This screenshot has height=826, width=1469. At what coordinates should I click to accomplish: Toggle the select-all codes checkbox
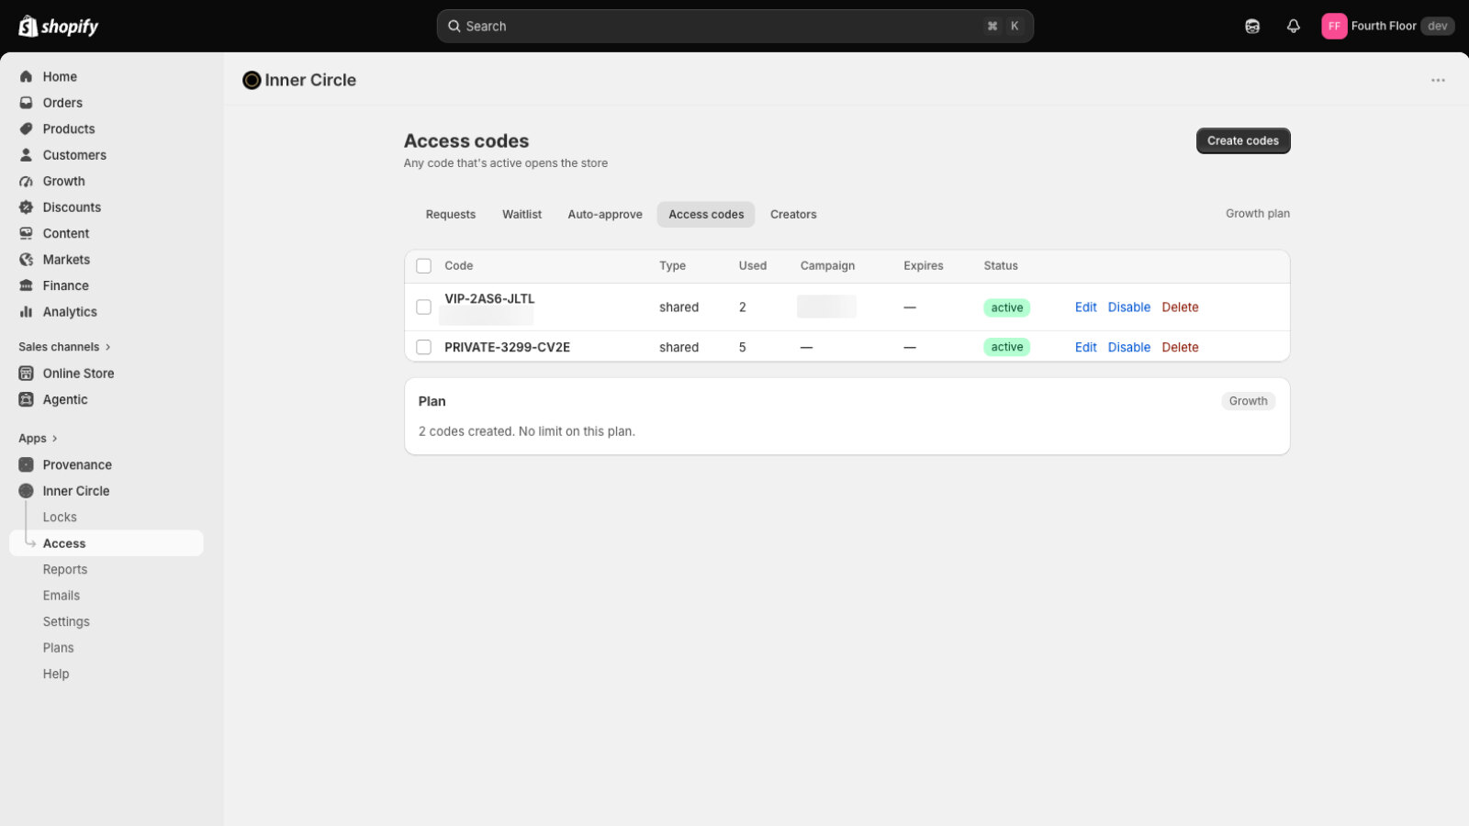pyautogui.click(x=423, y=266)
